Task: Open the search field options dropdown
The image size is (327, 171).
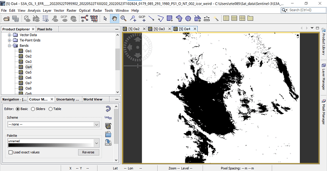Action: [x=285, y=10]
